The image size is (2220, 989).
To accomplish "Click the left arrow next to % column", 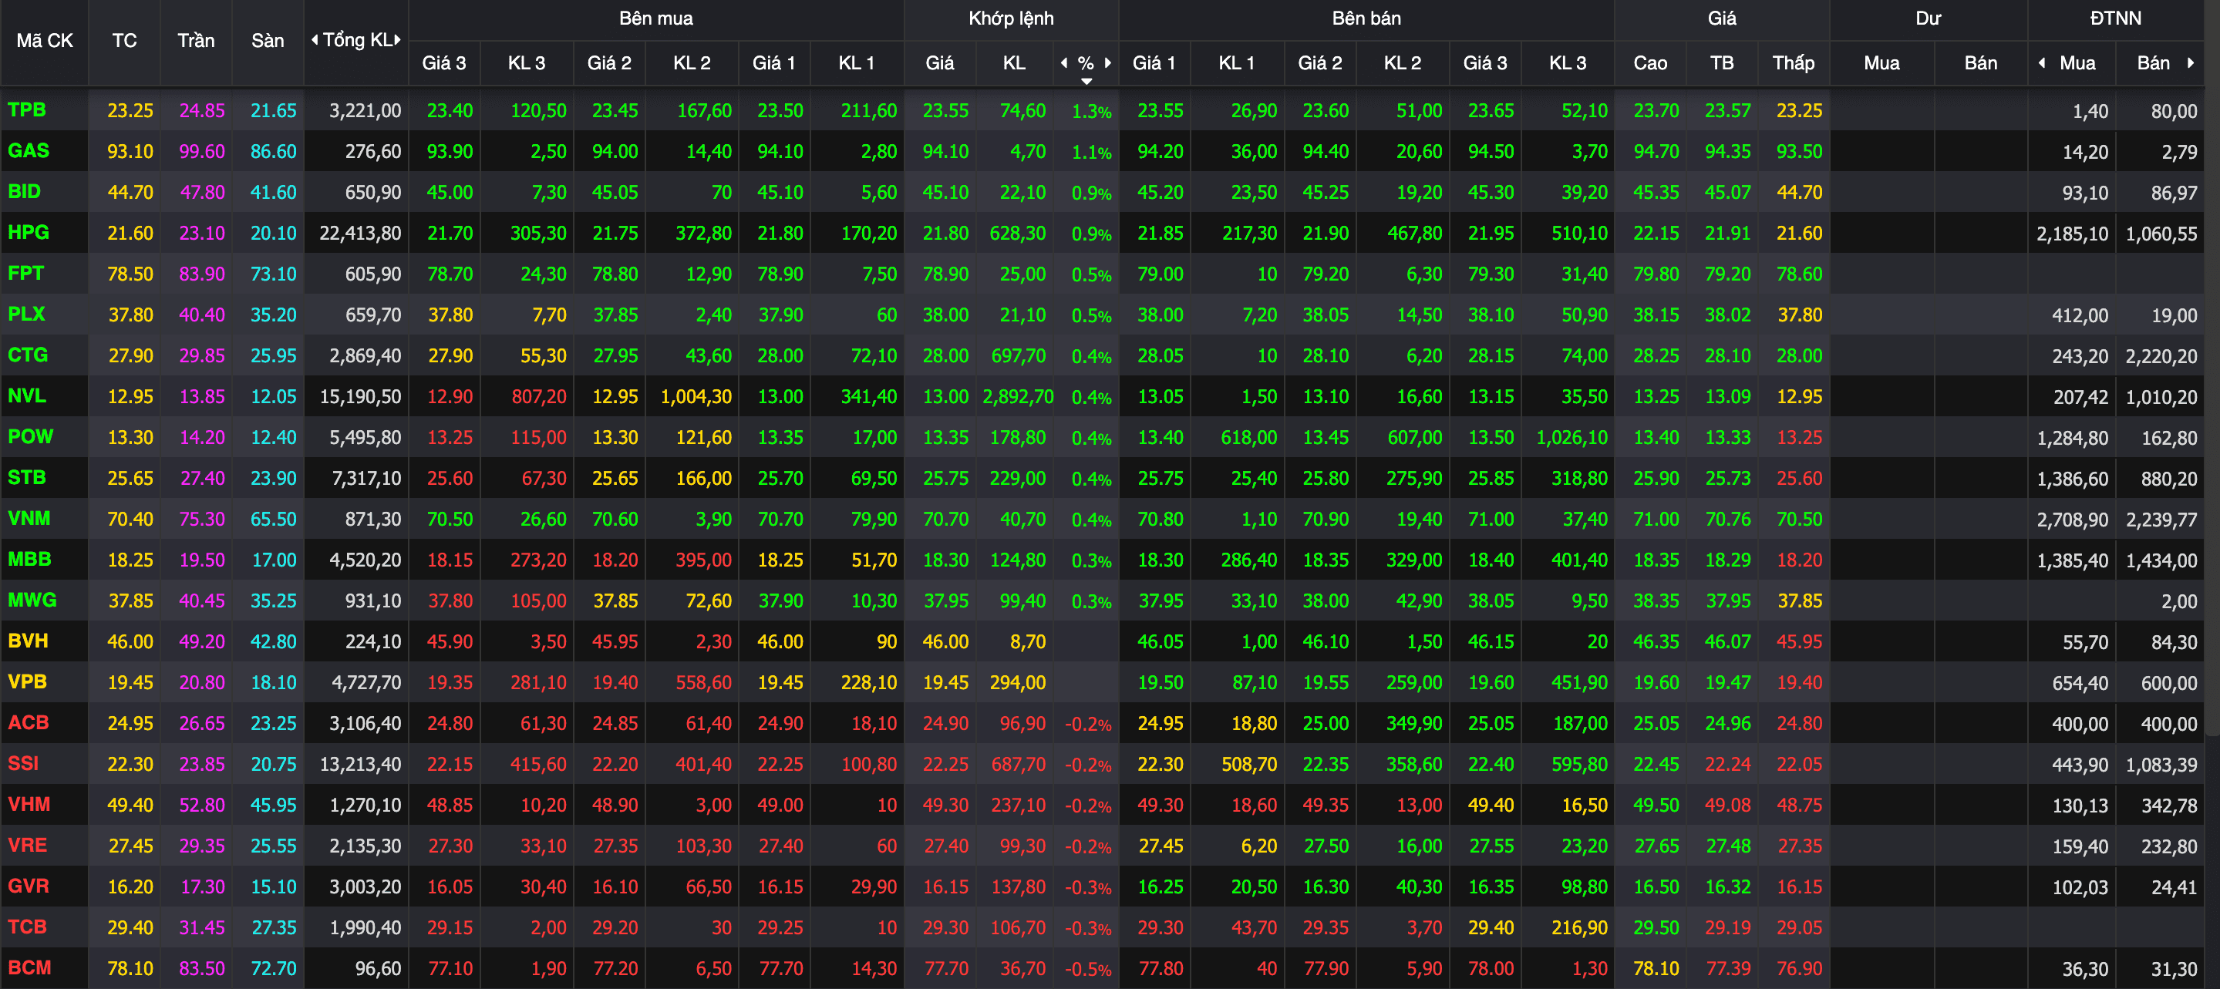I will click(x=1064, y=63).
